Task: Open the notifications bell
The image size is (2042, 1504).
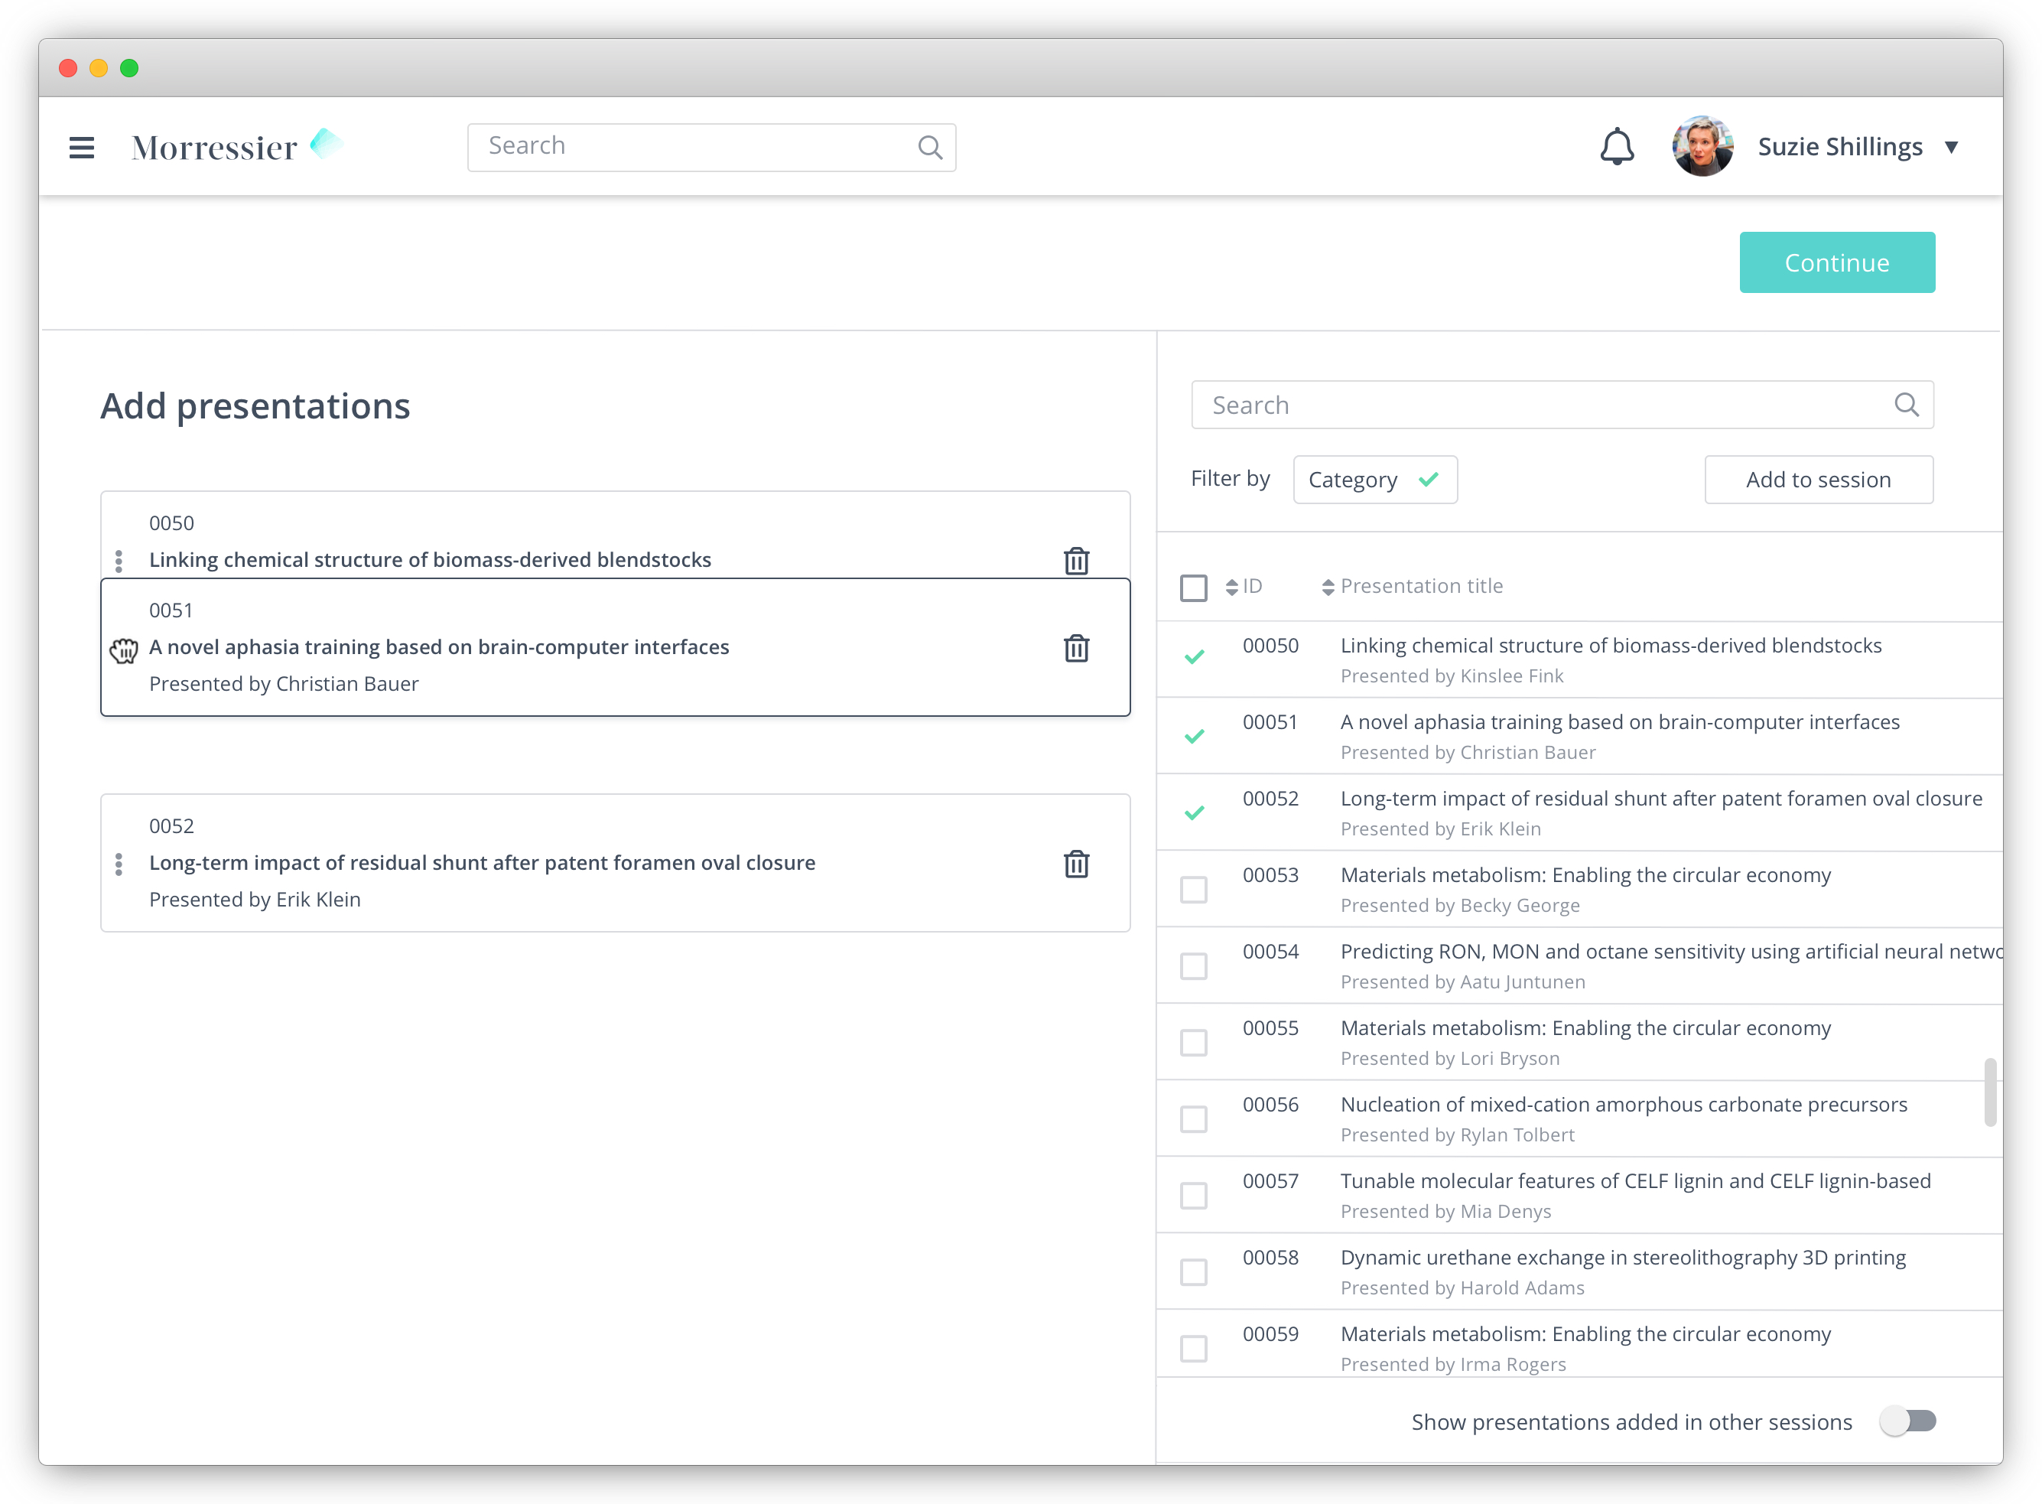Action: (x=1617, y=147)
